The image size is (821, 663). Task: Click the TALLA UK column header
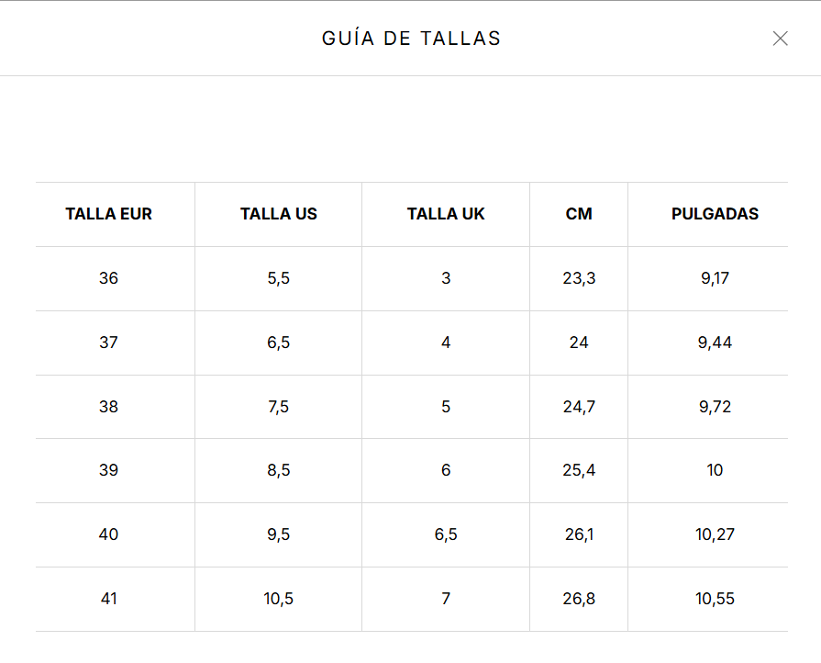[x=446, y=214]
